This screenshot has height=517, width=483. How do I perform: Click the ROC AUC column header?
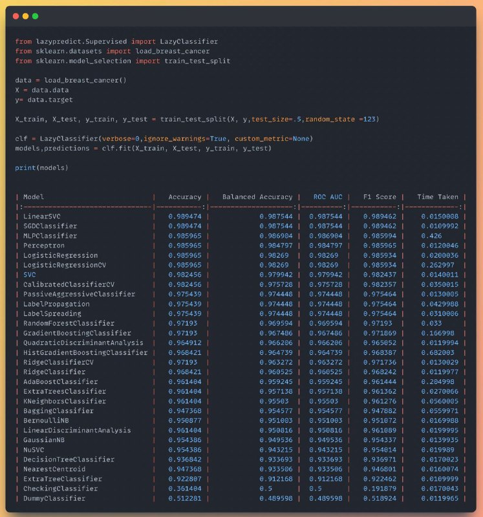pos(328,197)
